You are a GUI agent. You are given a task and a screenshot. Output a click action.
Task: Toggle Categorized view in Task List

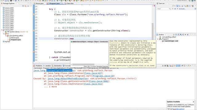point(177,6)
